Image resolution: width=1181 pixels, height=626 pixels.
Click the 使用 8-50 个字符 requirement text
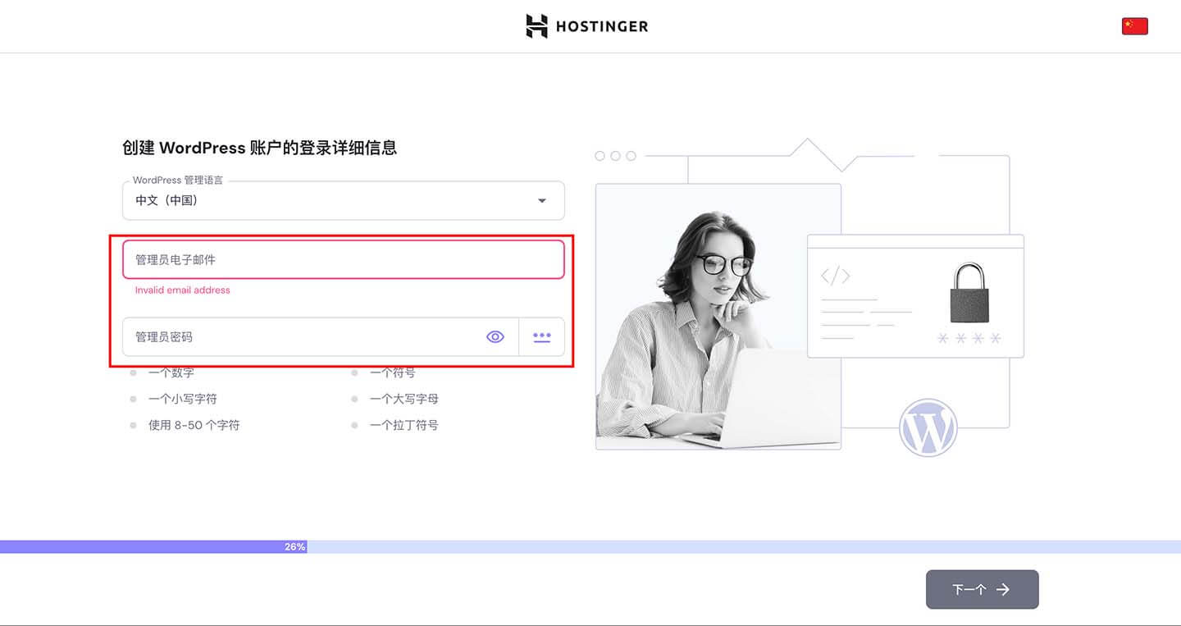pos(194,425)
